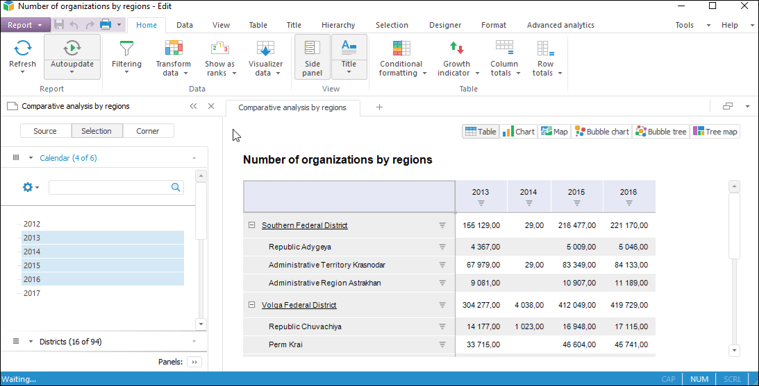Switch to the Corner tab
Viewport: 759px width, 386px height.
click(x=148, y=131)
